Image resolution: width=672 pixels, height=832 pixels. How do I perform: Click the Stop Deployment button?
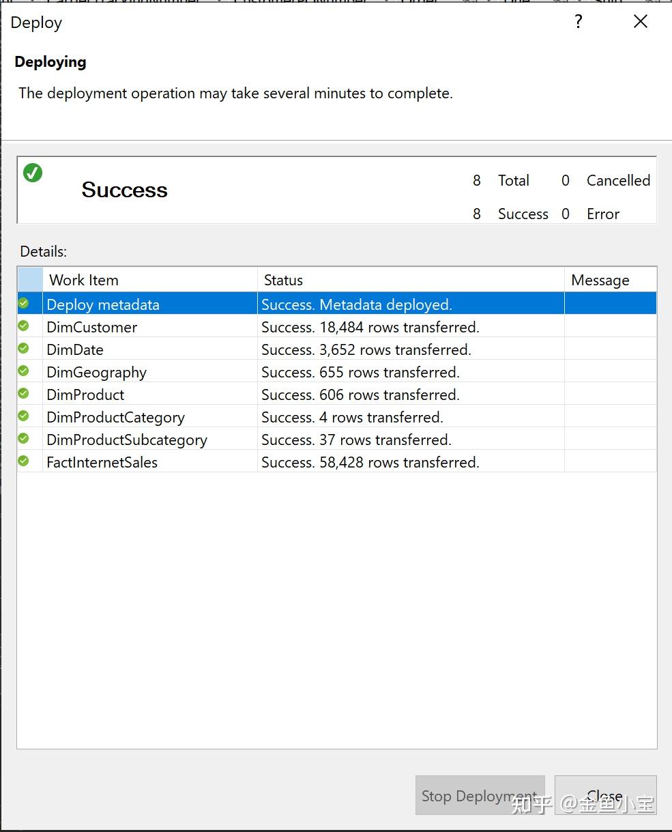480,795
